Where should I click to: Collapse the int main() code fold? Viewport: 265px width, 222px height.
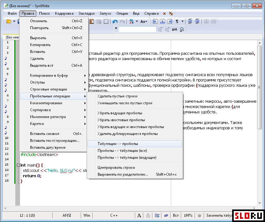click(x=18, y=165)
